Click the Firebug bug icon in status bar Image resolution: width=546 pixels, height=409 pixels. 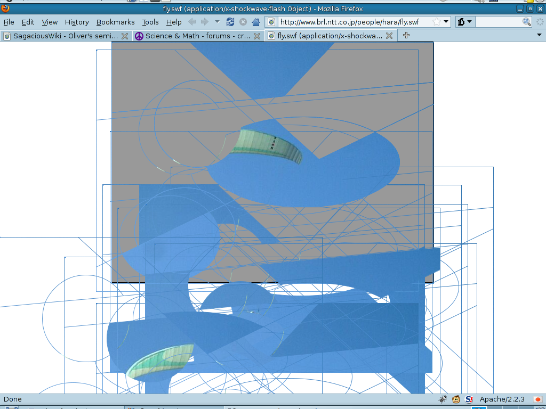pos(443,399)
